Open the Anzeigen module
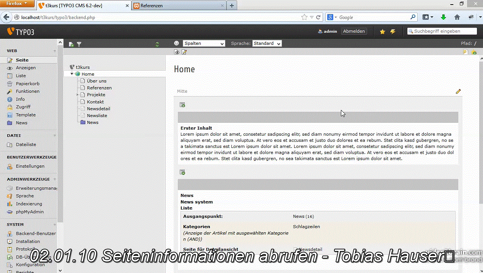This screenshot has width=483, height=273. (x=25, y=68)
